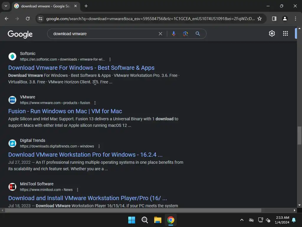Open more options for Softonic result
302x227 pixels.
[x=110, y=59]
